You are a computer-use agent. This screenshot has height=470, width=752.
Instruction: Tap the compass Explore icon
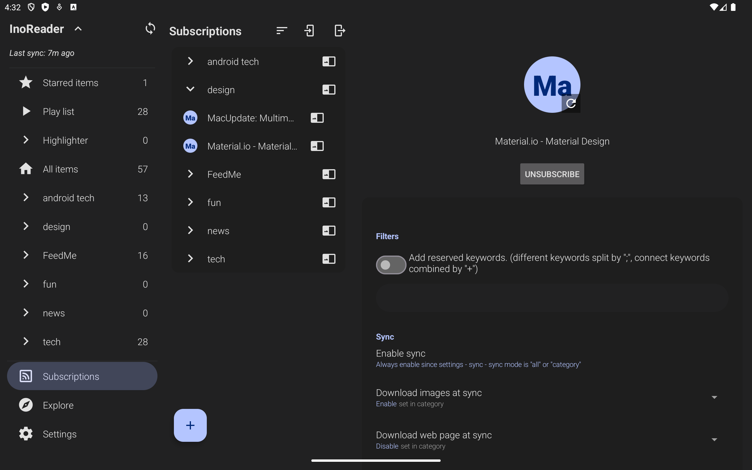tap(26, 405)
